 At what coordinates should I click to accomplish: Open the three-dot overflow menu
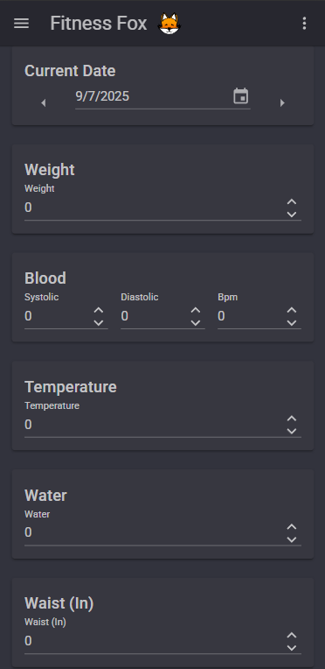coord(304,23)
